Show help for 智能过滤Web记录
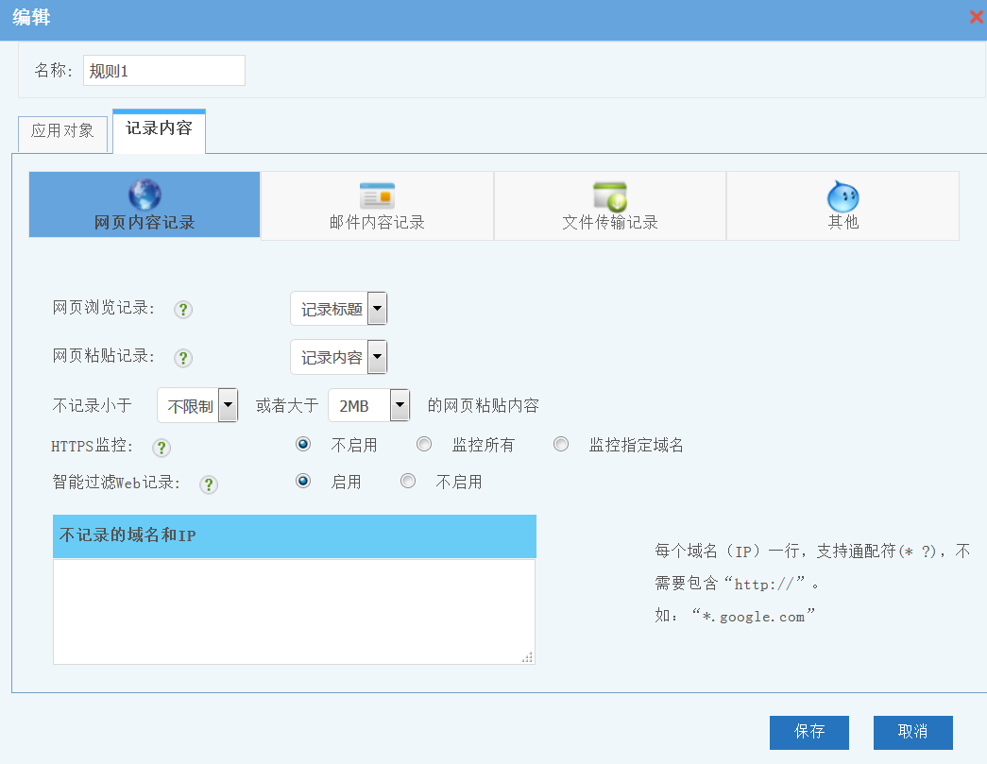 [209, 484]
